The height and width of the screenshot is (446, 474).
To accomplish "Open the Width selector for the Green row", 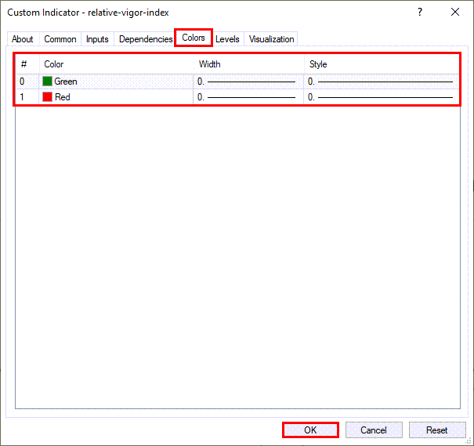I will [248, 82].
